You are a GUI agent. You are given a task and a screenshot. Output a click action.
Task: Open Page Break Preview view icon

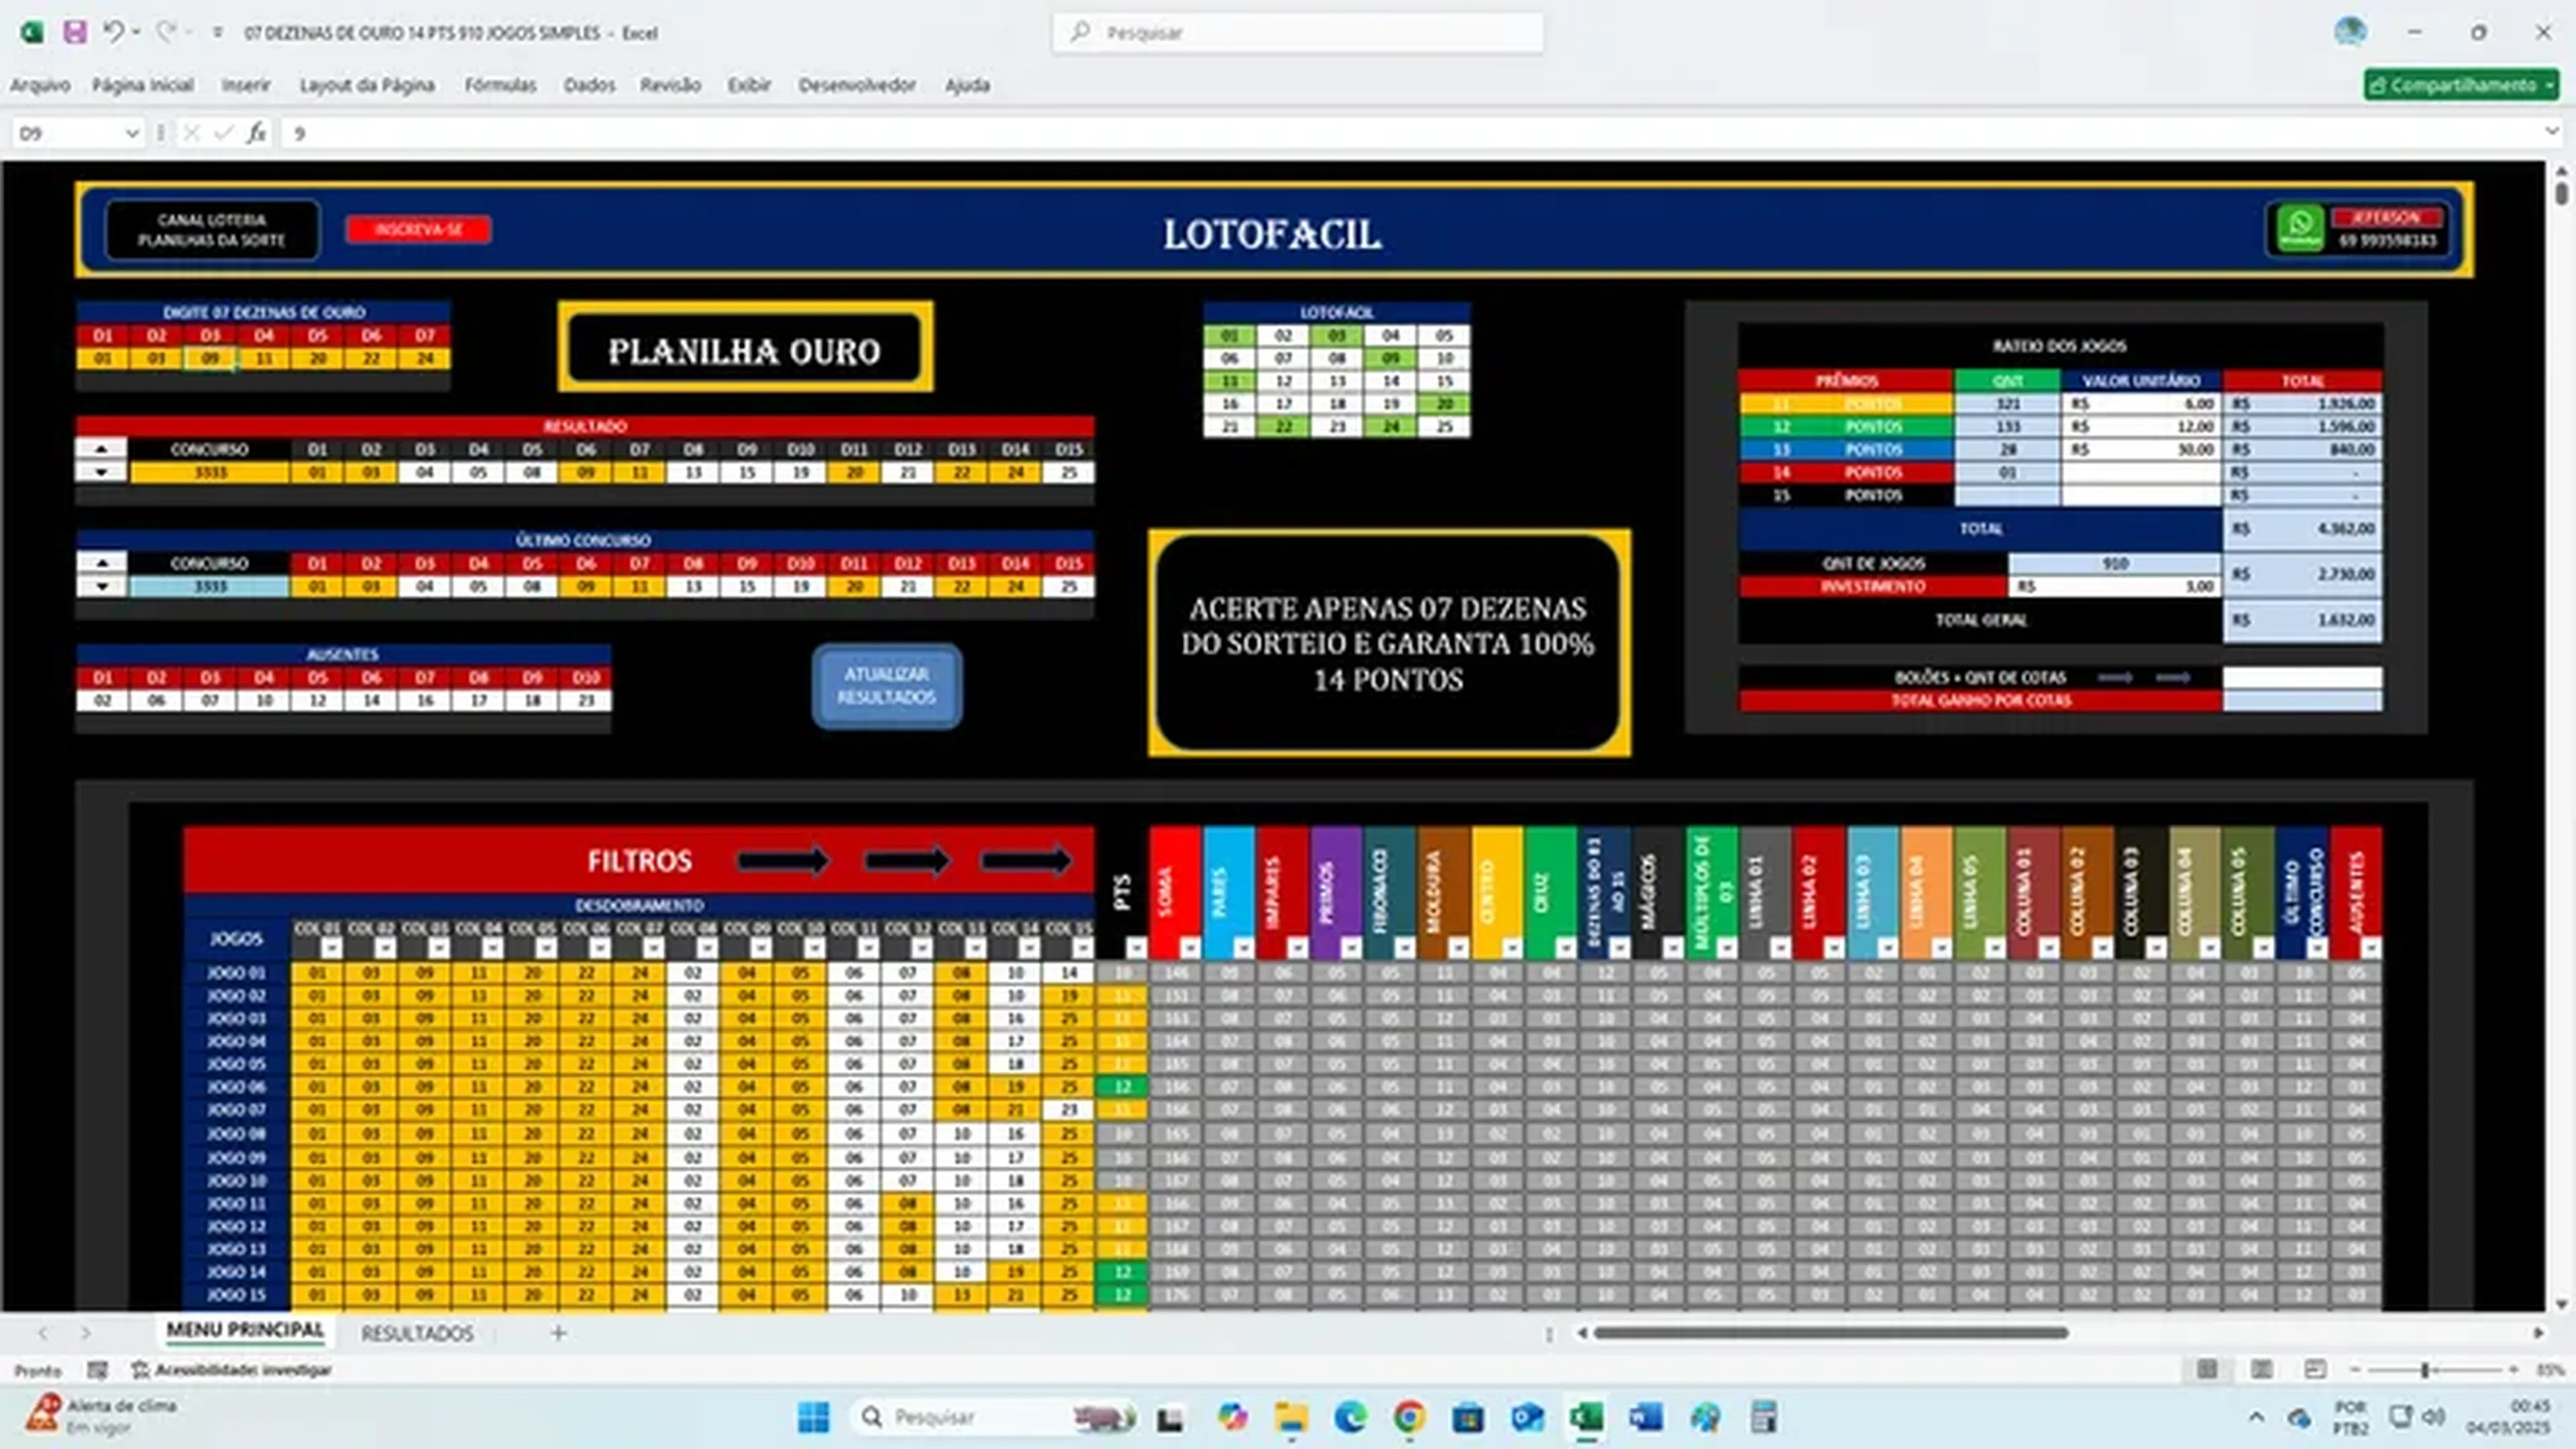coord(2315,1369)
